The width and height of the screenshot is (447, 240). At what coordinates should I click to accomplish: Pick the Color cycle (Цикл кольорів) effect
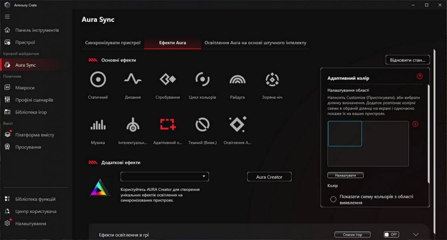[202, 79]
